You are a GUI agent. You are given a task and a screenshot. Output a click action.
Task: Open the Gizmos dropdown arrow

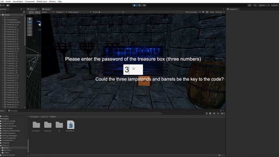(x=224, y=12)
